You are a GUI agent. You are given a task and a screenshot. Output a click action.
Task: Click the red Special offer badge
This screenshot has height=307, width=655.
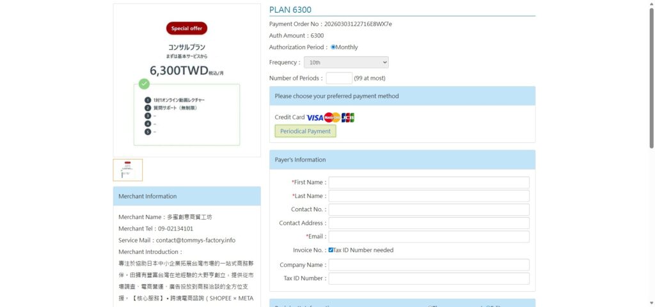click(x=187, y=28)
